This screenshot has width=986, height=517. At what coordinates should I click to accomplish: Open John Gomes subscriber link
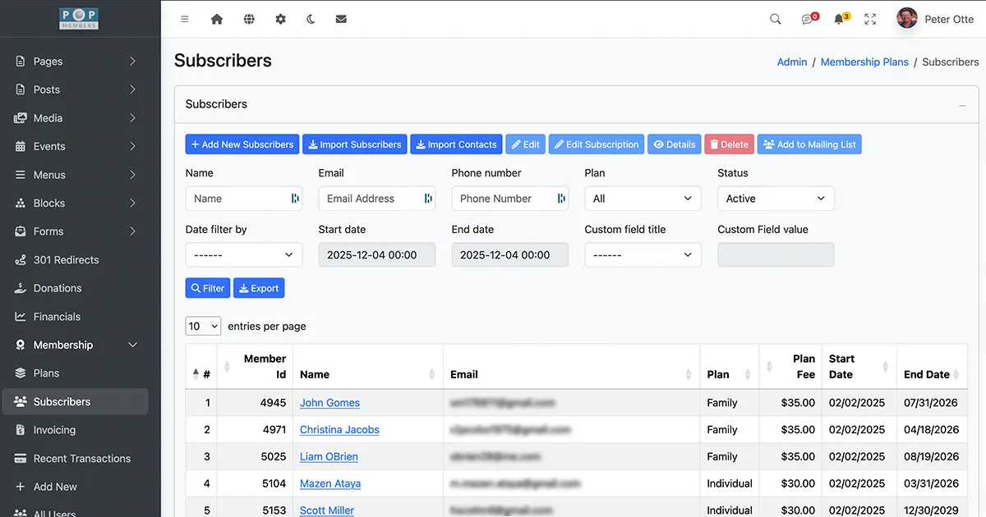pyautogui.click(x=329, y=403)
